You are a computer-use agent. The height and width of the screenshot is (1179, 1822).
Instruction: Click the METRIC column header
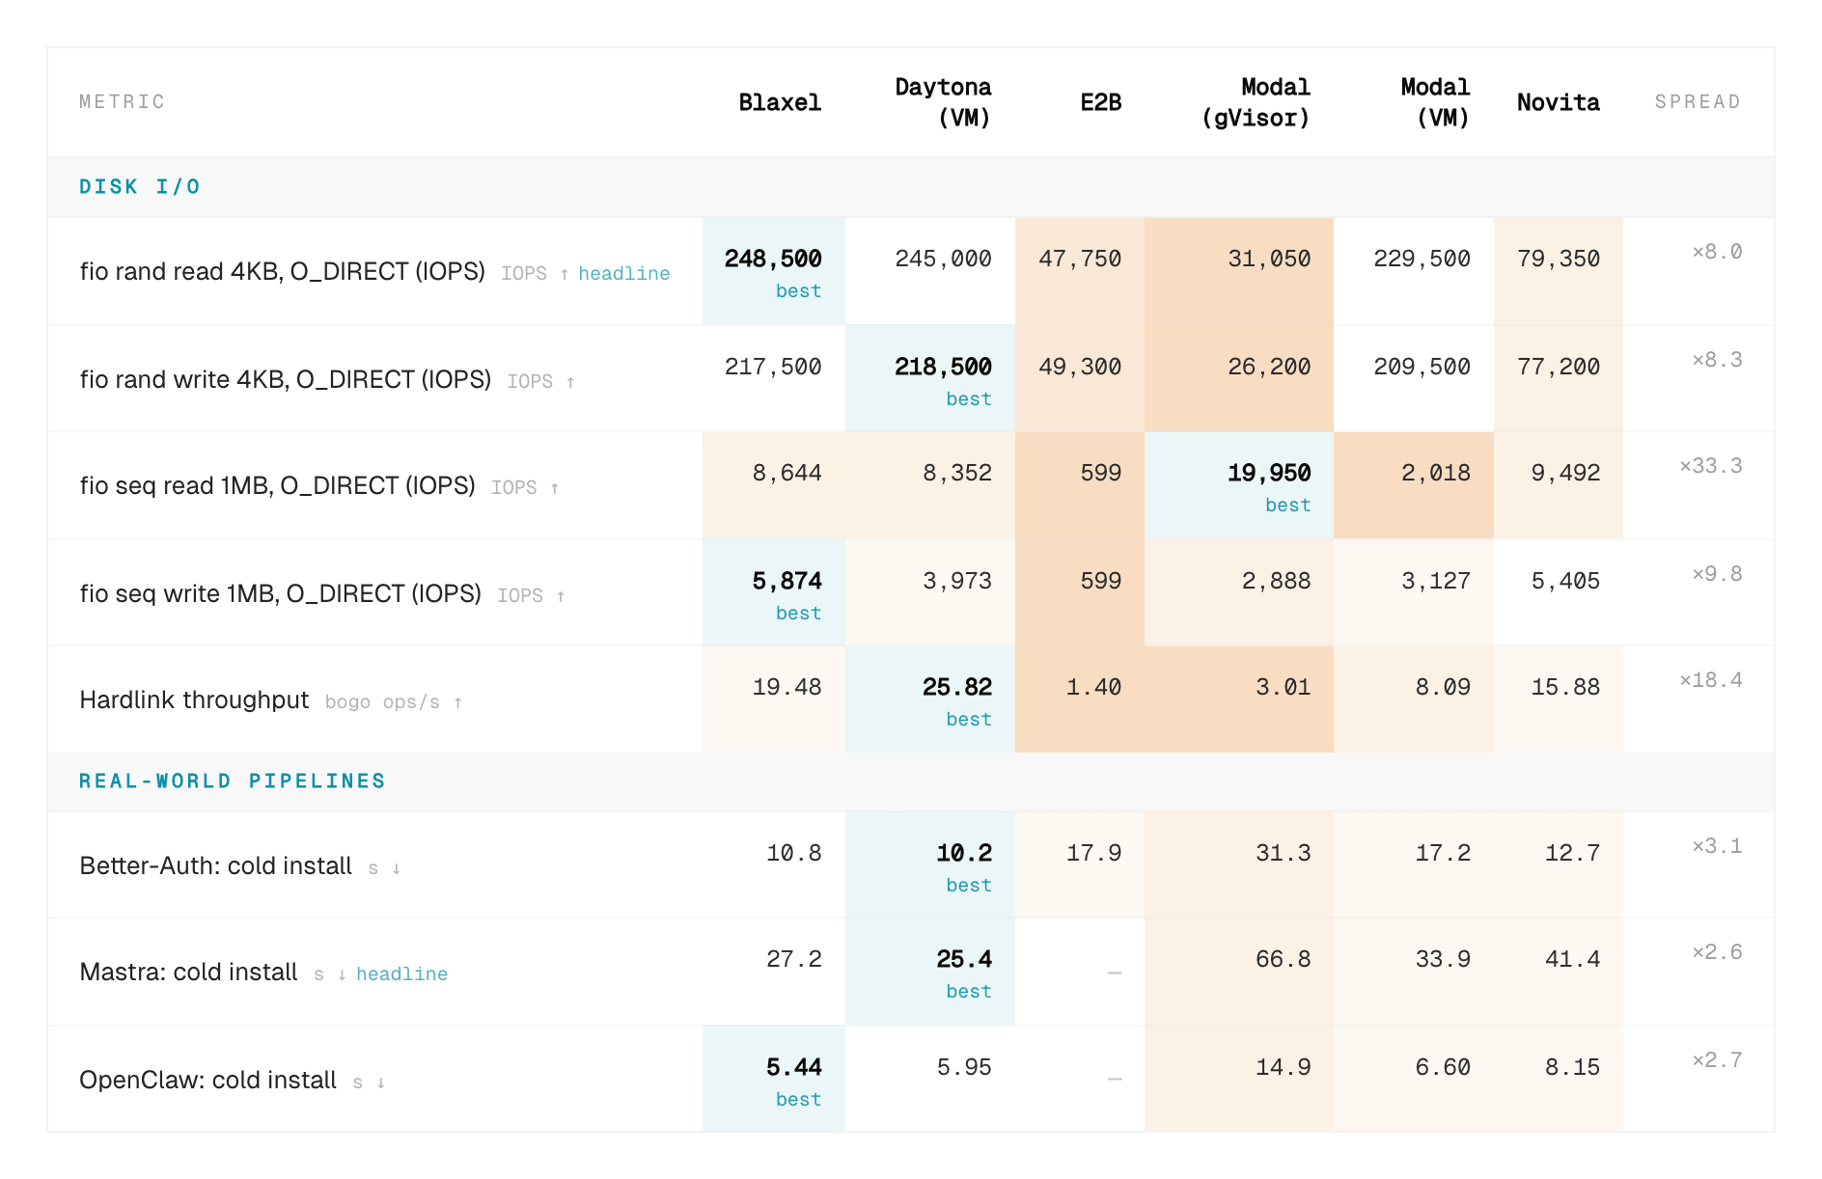tap(122, 102)
